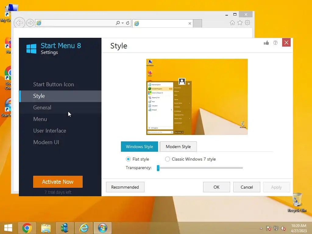Open Internet Explorer from the taskbar
This screenshot has width=312, height=234.
(x=84, y=228)
